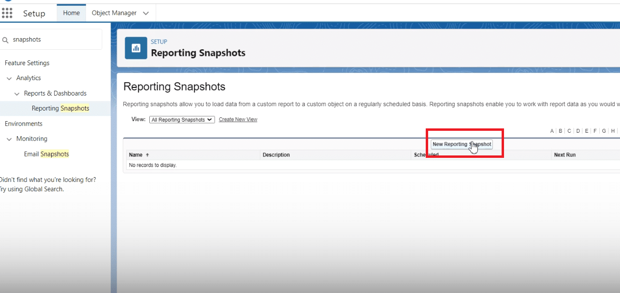Click the Environments heading in sidebar

(x=24, y=124)
